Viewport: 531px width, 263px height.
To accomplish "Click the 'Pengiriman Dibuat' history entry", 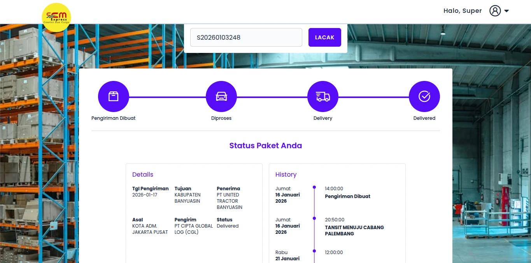I will (348, 196).
